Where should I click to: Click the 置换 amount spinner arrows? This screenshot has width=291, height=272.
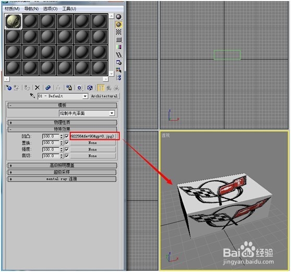coord(62,143)
